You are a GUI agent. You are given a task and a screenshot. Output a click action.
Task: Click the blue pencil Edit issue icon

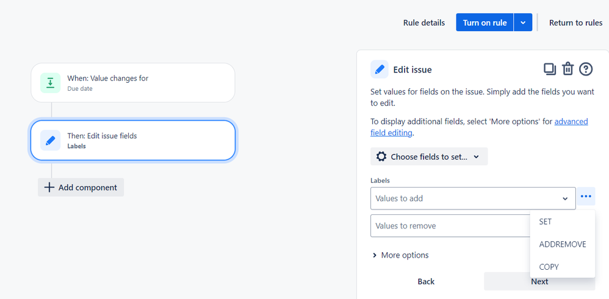380,69
